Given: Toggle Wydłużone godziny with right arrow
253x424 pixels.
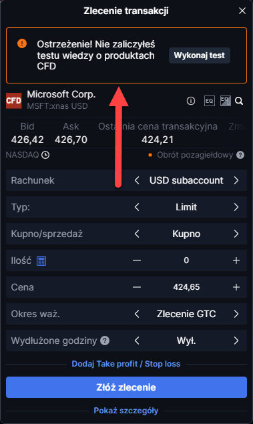Looking at the screenshot, I should pyautogui.click(x=236, y=341).
